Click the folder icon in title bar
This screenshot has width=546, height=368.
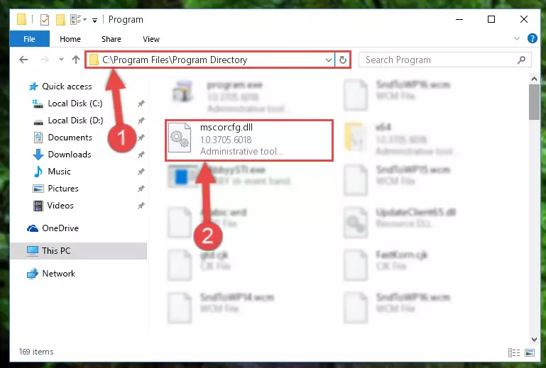[x=21, y=19]
